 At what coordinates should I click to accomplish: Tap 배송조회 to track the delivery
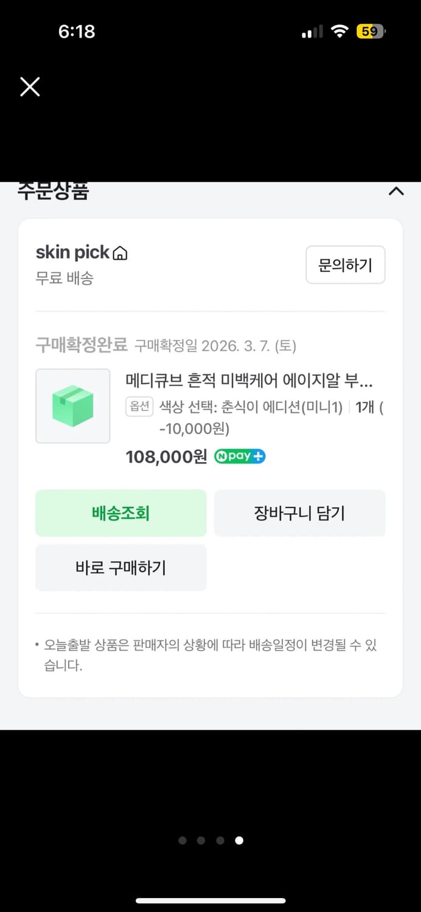[x=120, y=513]
